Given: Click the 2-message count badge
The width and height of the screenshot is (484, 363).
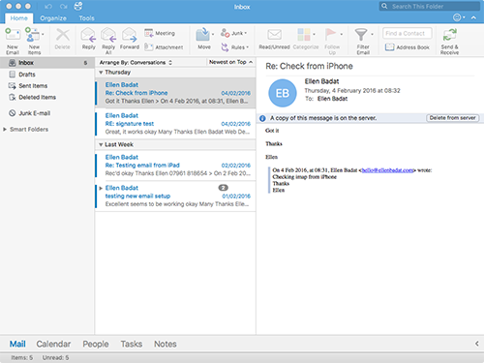Looking at the screenshot, I should click(224, 188).
